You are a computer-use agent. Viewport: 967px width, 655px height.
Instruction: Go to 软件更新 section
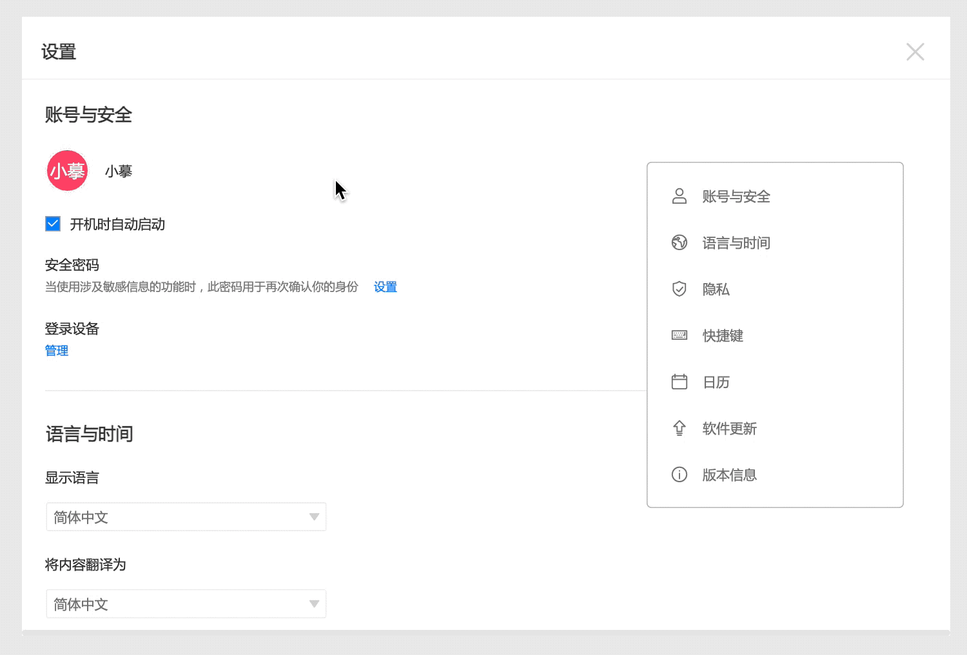(x=729, y=429)
